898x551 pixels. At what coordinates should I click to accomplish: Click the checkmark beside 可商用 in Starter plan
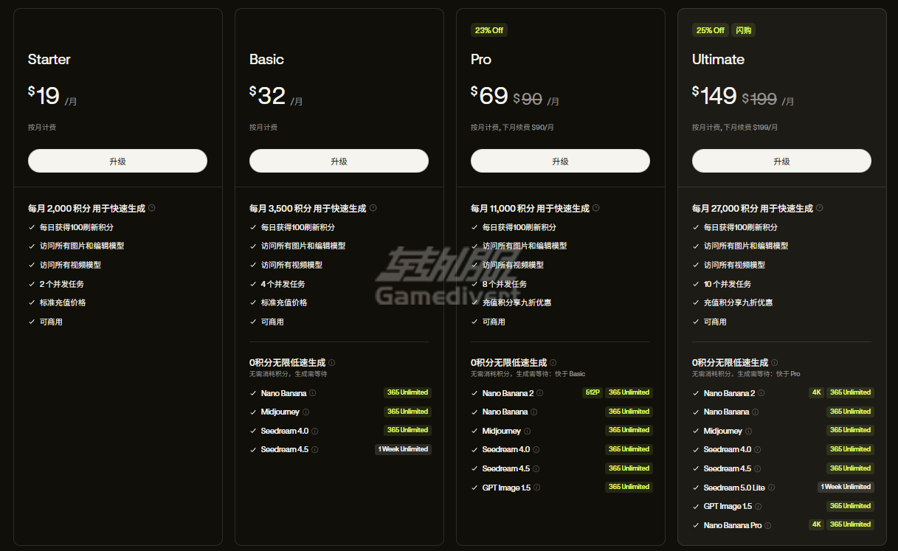(x=30, y=321)
